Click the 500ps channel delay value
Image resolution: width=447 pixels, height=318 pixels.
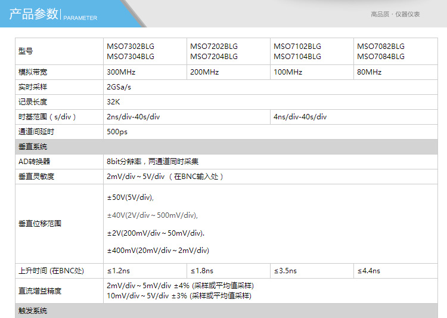point(117,132)
